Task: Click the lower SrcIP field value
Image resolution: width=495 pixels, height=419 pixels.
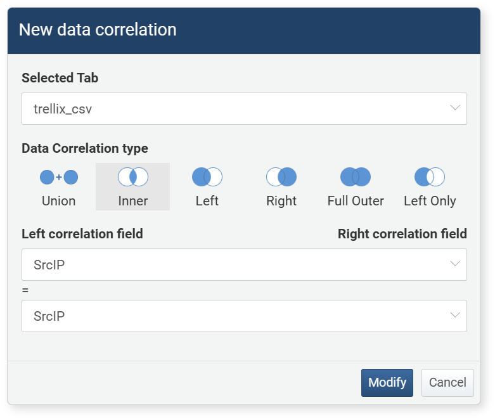Action: (x=49, y=316)
